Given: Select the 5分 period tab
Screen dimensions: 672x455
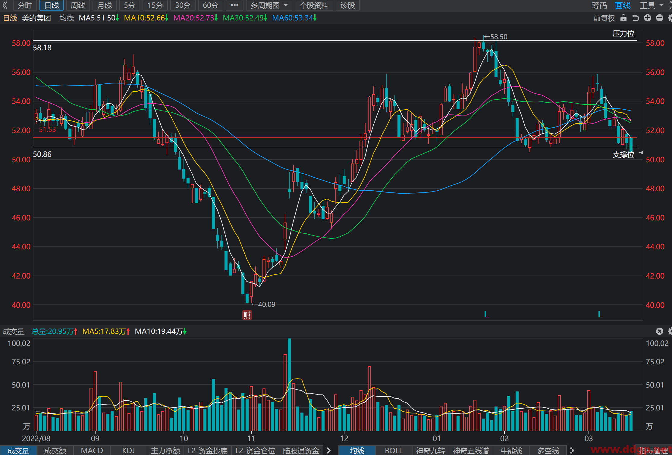Looking at the screenshot, I should [130, 5].
